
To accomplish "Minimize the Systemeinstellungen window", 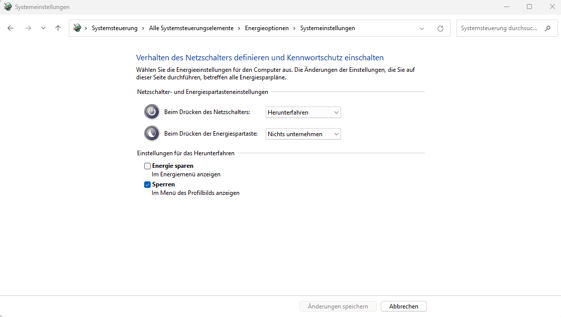I will coord(507,7).
